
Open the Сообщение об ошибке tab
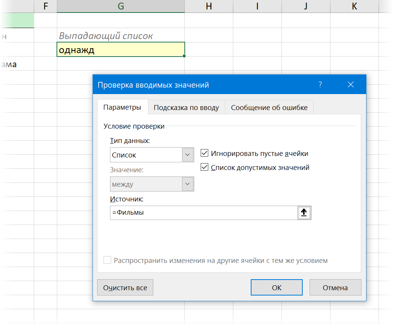269,107
